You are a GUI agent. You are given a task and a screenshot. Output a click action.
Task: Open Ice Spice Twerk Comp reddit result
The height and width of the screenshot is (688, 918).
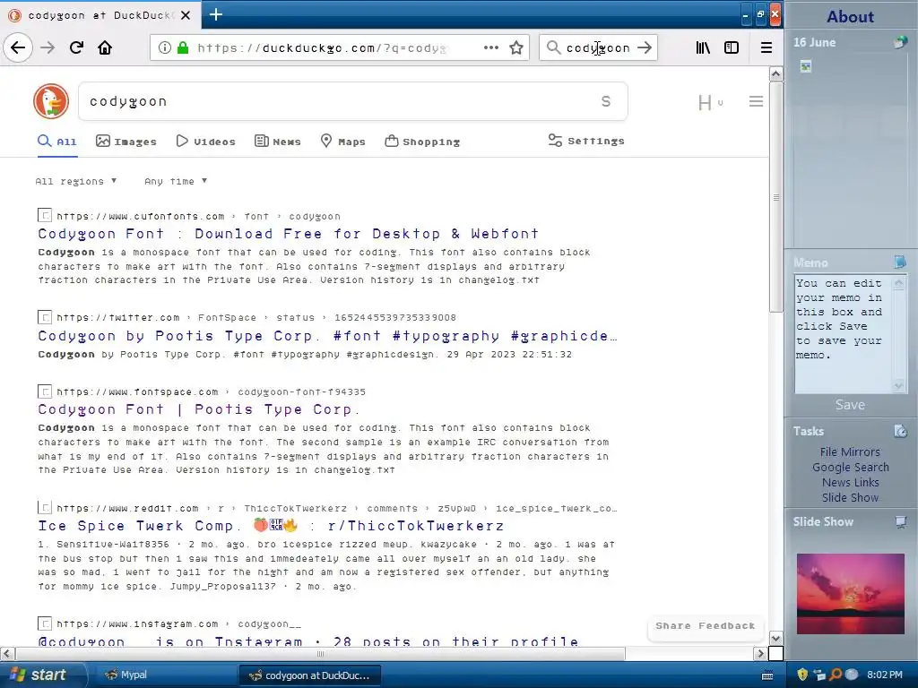pyautogui.click(x=271, y=525)
